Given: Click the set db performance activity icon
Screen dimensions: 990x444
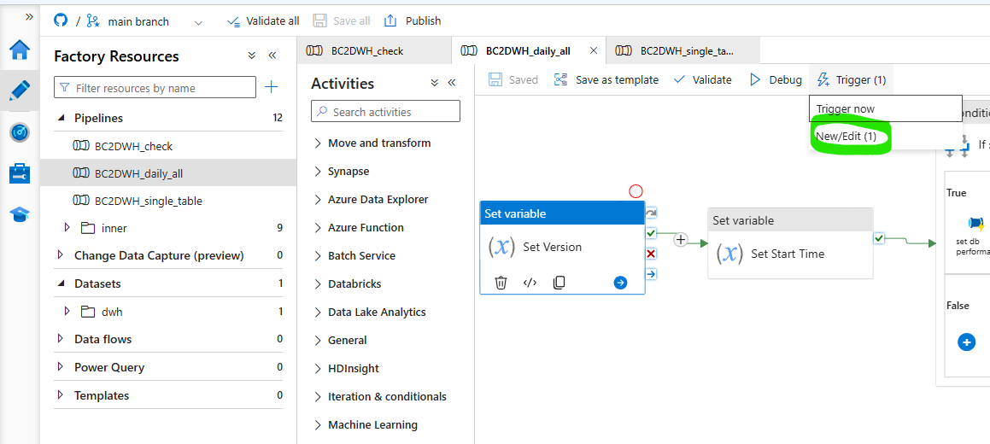Looking at the screenshot, I should coord(976,224).
